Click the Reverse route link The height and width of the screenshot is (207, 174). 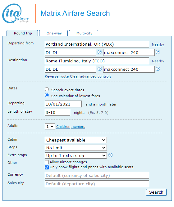(x=57, y=76)
